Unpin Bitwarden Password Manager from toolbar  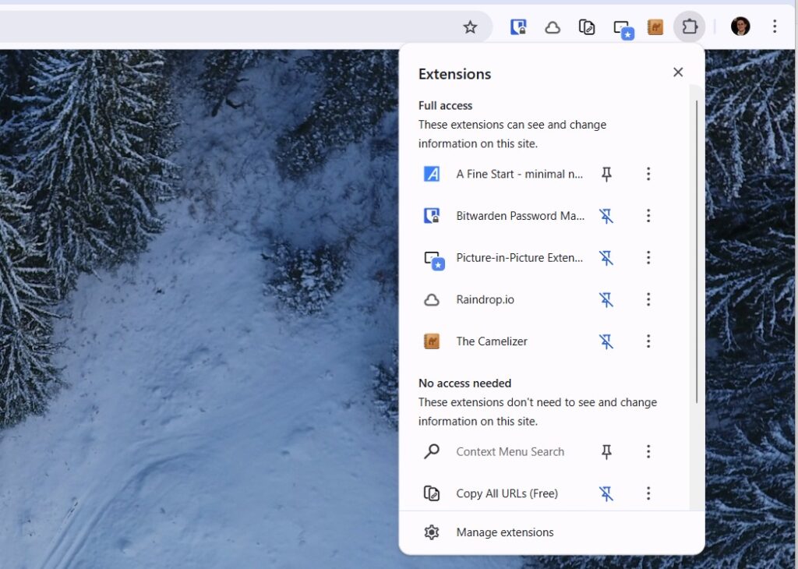606,217
